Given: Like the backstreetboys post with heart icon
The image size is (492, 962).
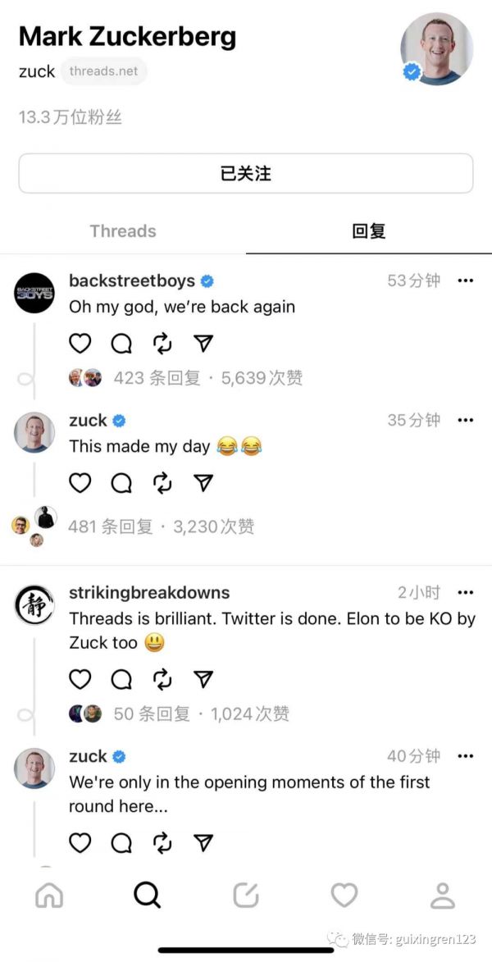Looking at the screenshot, I should pos(80,344).
